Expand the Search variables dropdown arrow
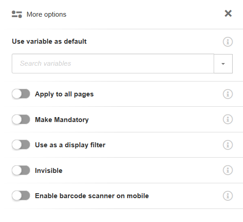 coord(223,63)
